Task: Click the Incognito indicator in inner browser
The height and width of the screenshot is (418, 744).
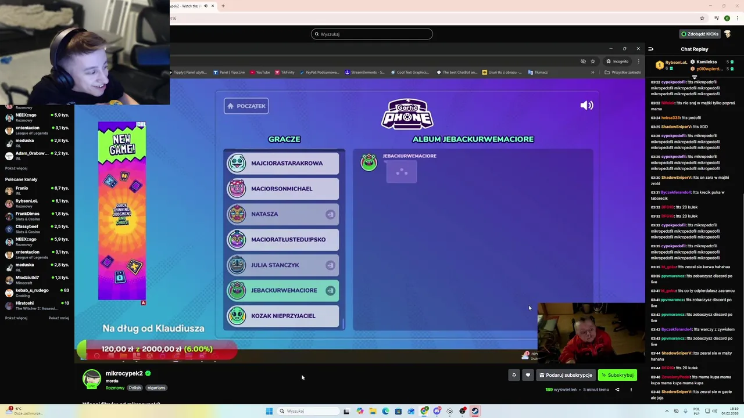Action: coord(617,61)
